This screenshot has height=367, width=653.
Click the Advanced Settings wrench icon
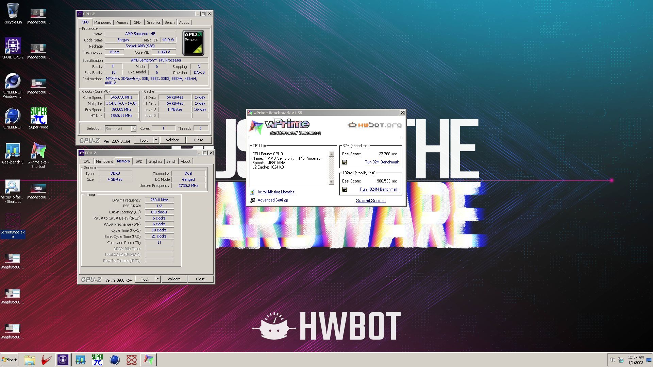point(252,200)
